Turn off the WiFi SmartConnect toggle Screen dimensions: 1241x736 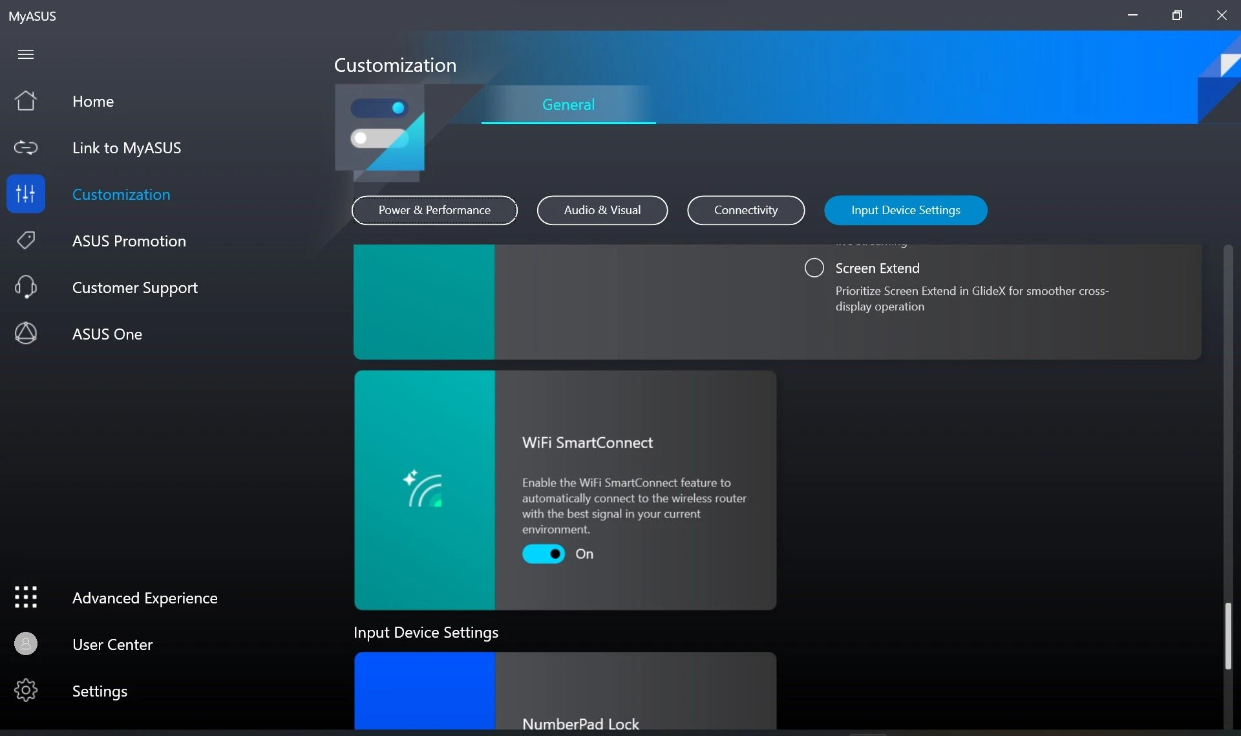point(544,554)
